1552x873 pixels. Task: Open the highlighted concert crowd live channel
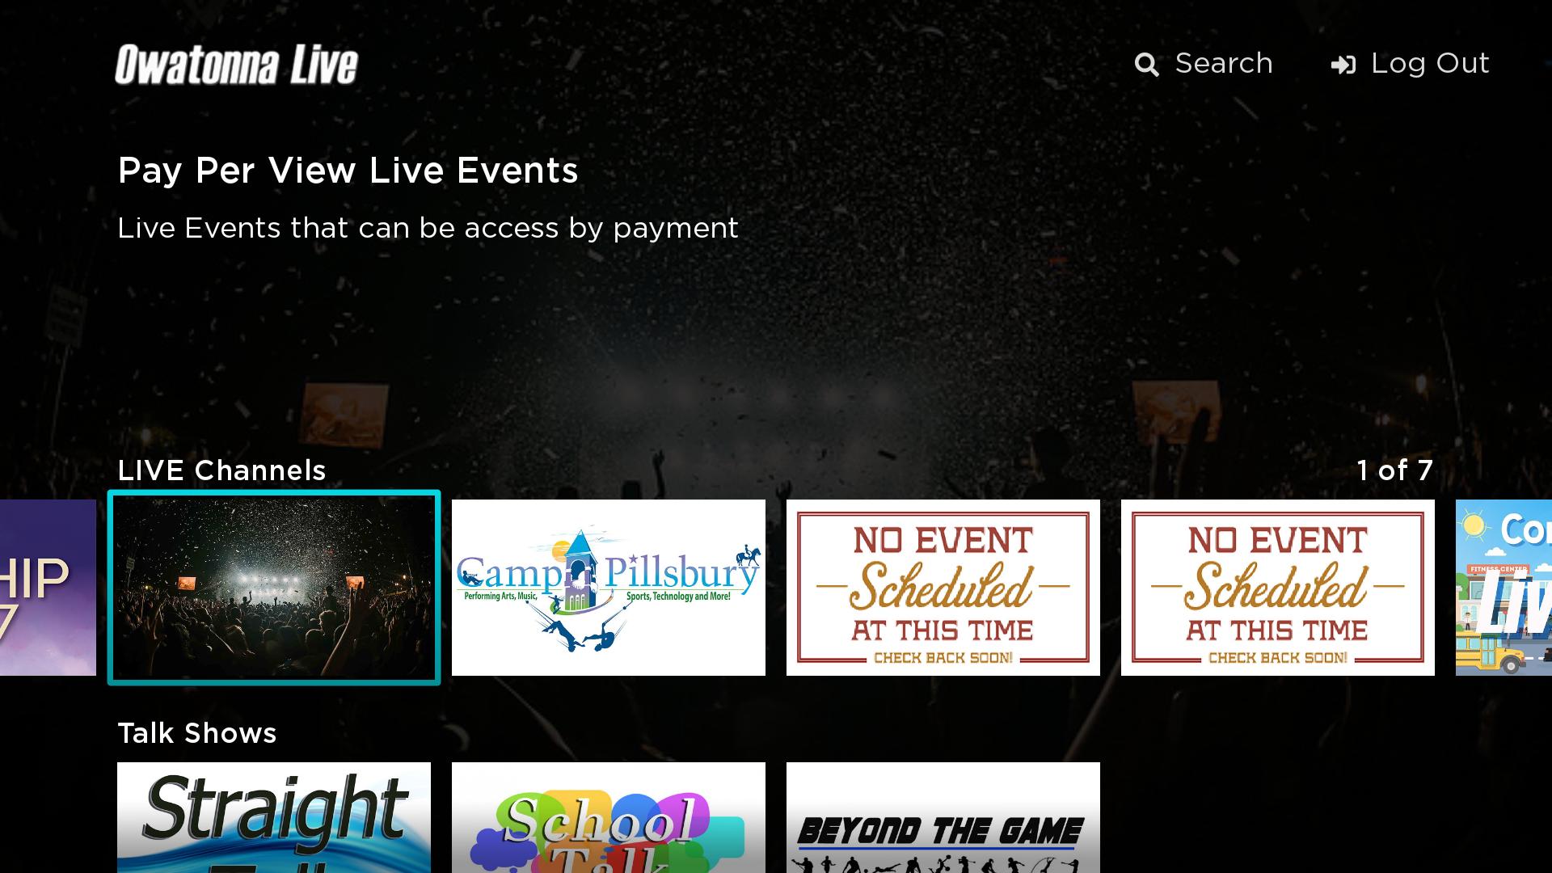click(274, 588)
